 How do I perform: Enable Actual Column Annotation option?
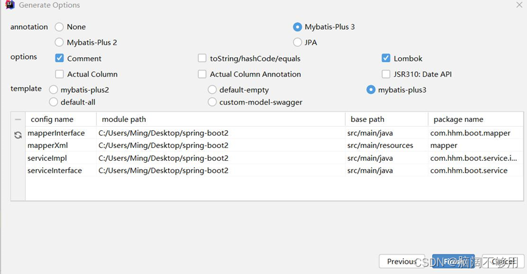(202, 74)
